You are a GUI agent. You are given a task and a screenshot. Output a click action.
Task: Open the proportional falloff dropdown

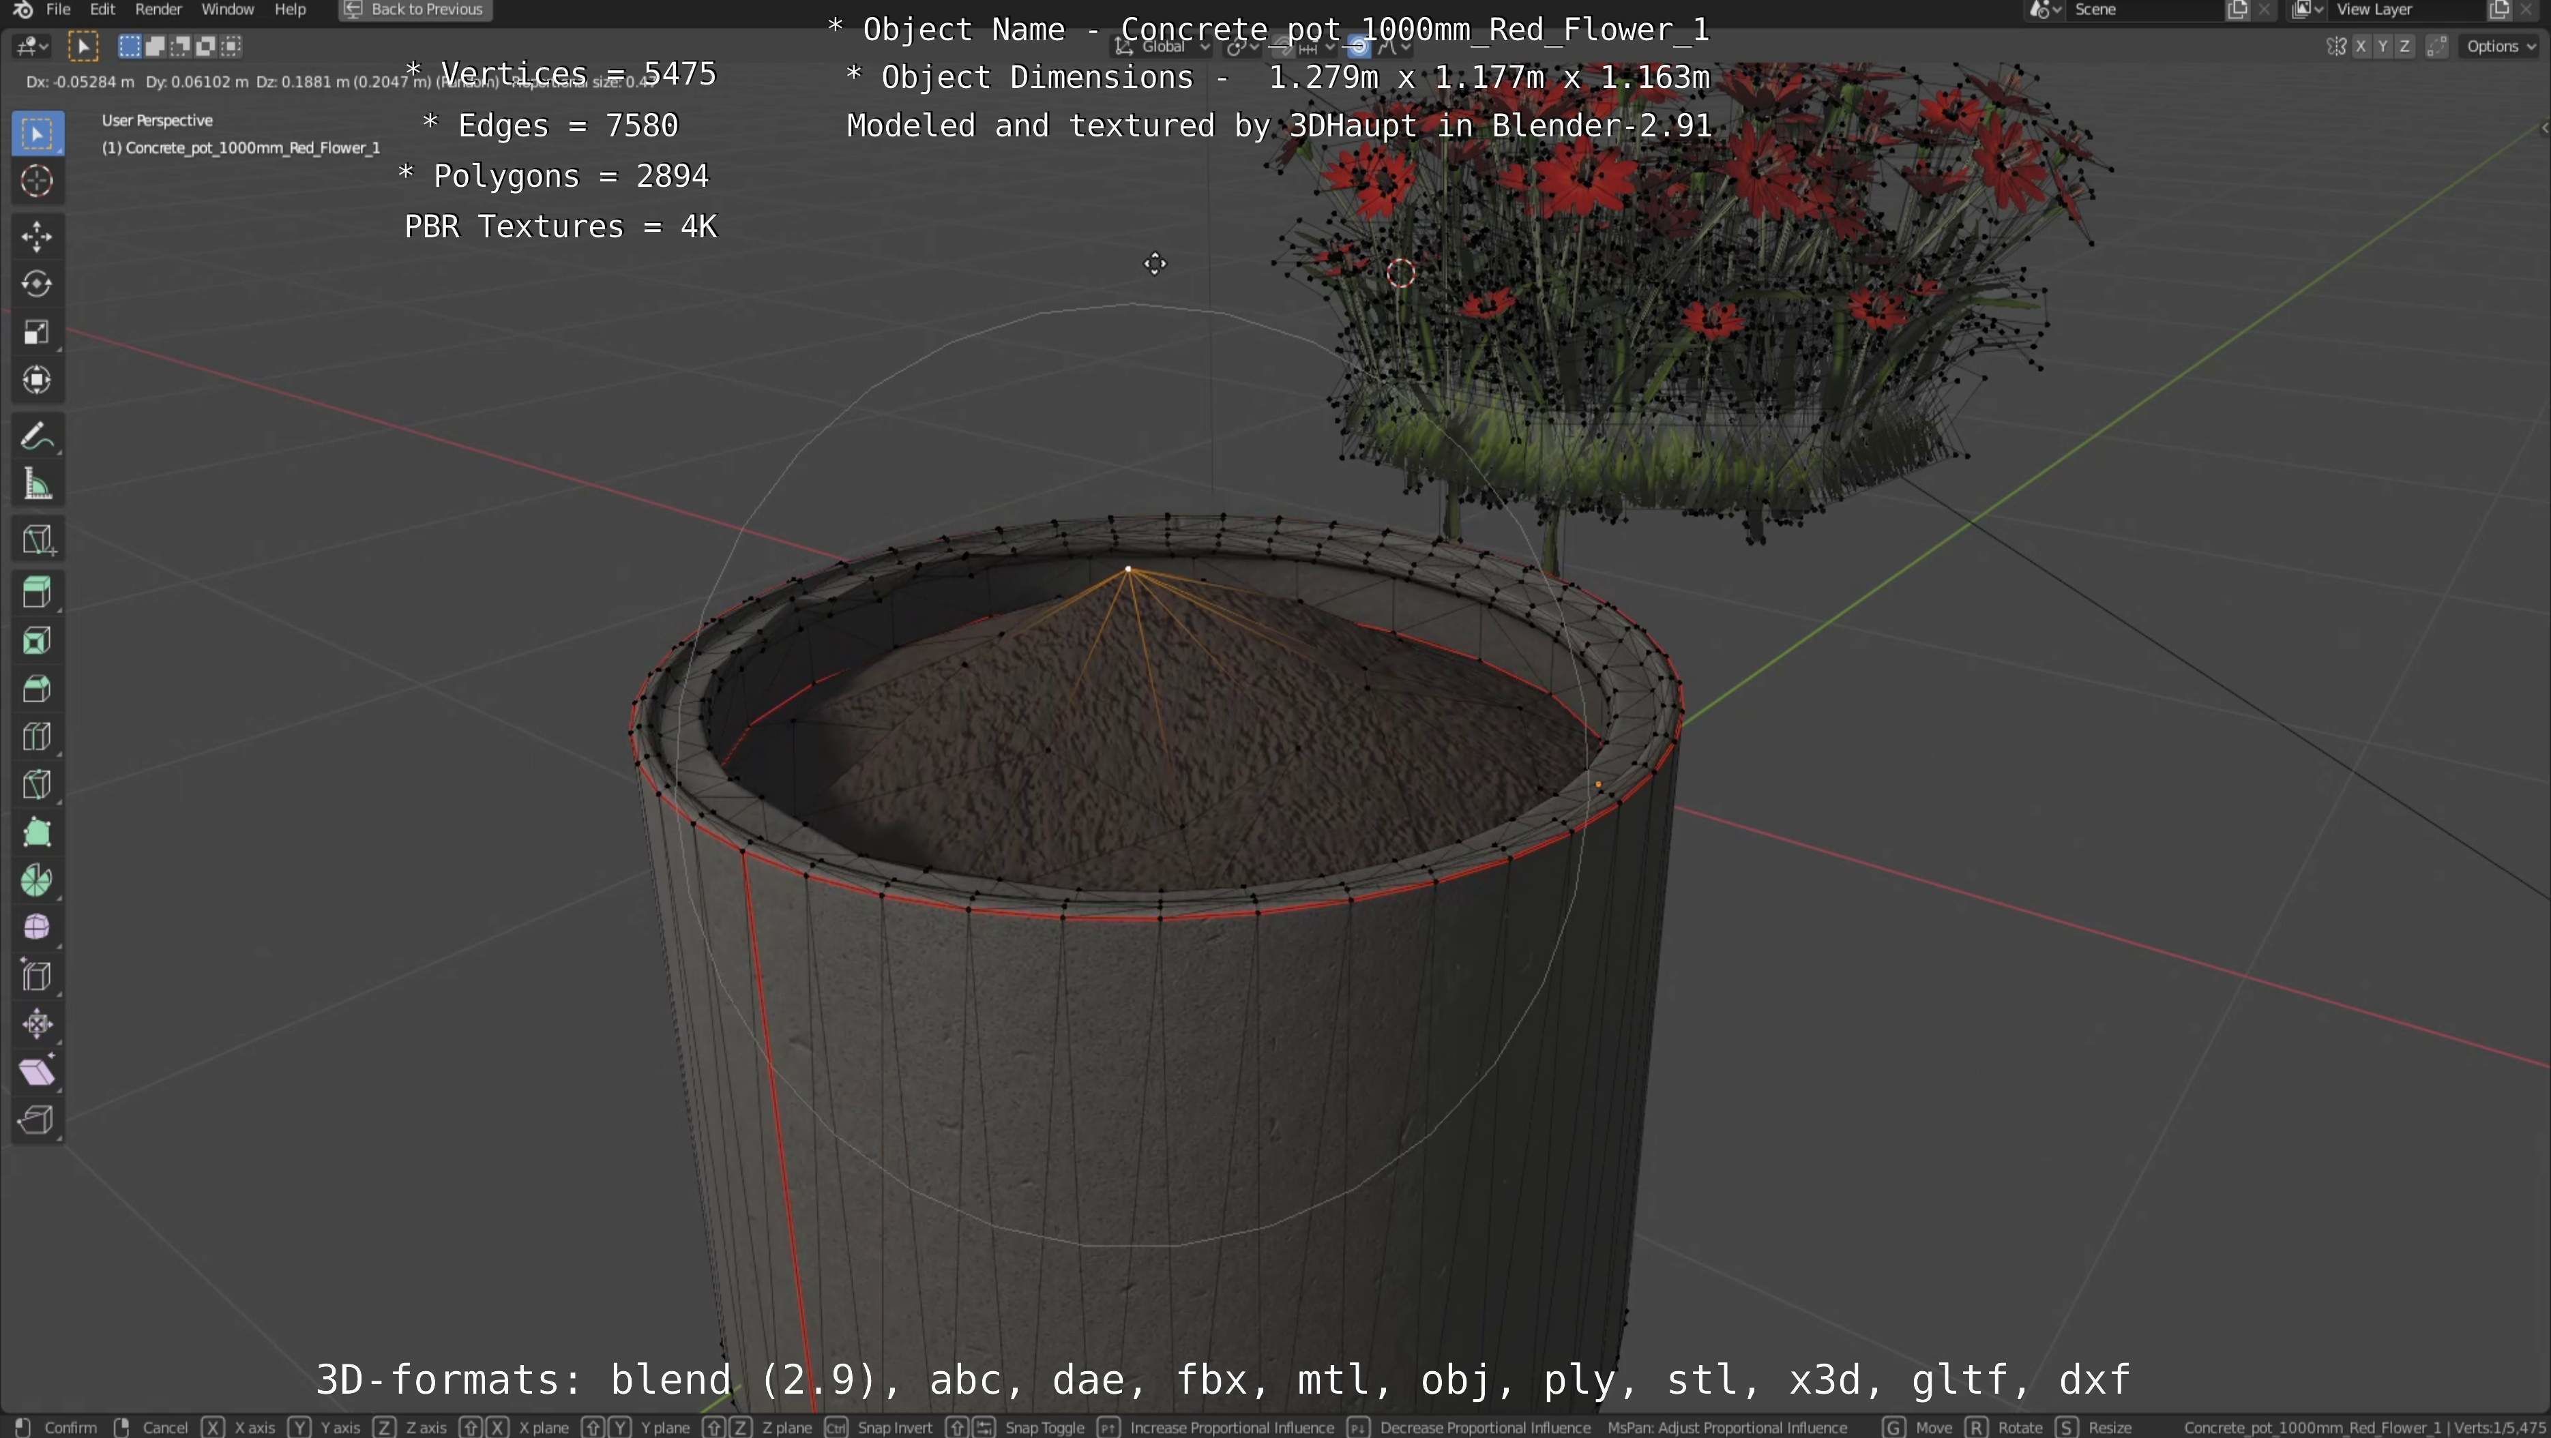coord(1394,46)
